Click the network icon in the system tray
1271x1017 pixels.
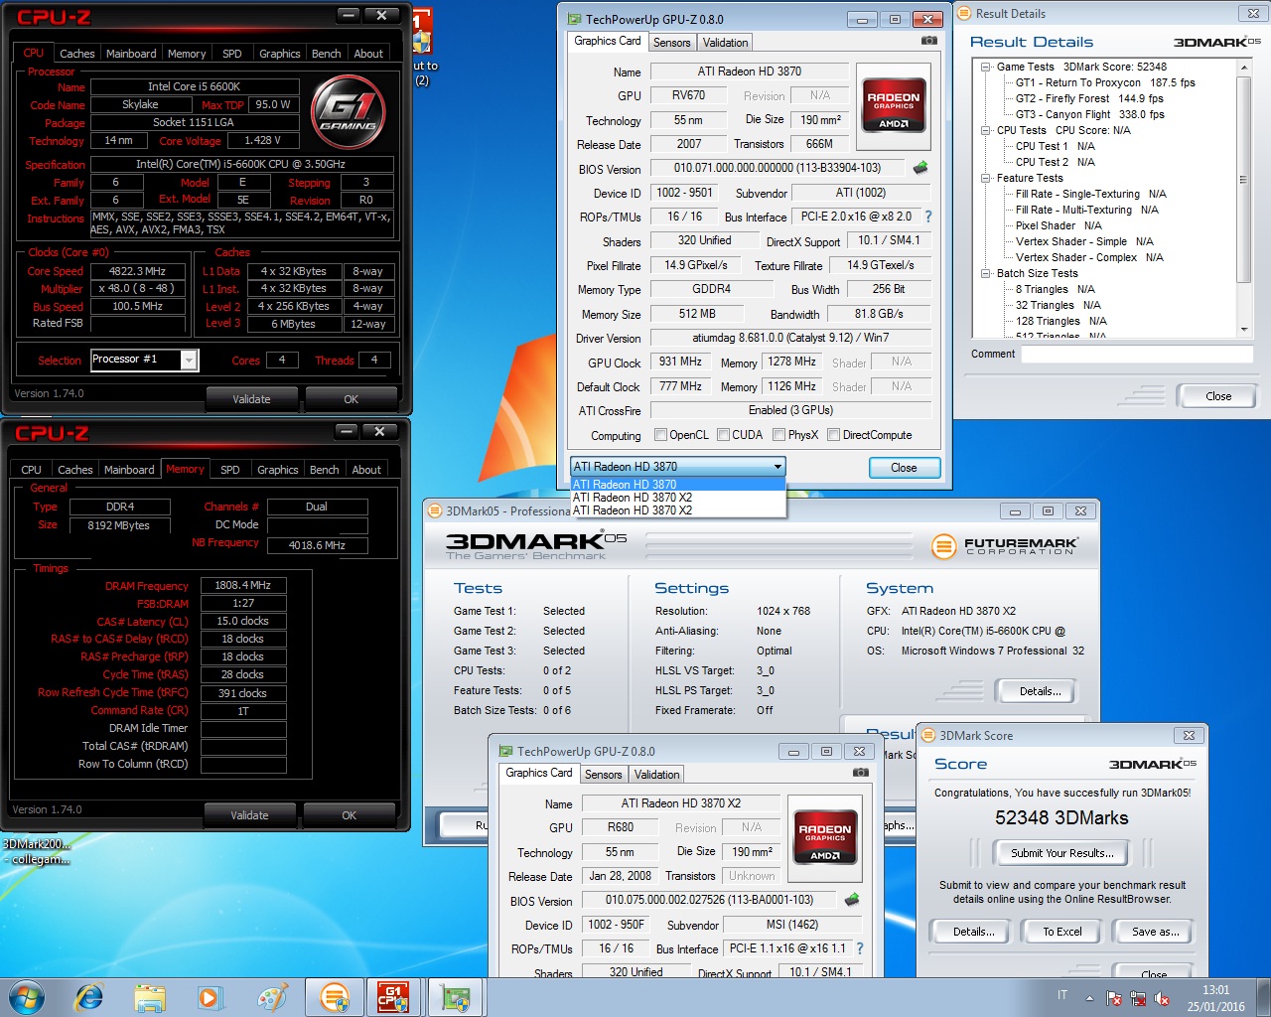1138,998
